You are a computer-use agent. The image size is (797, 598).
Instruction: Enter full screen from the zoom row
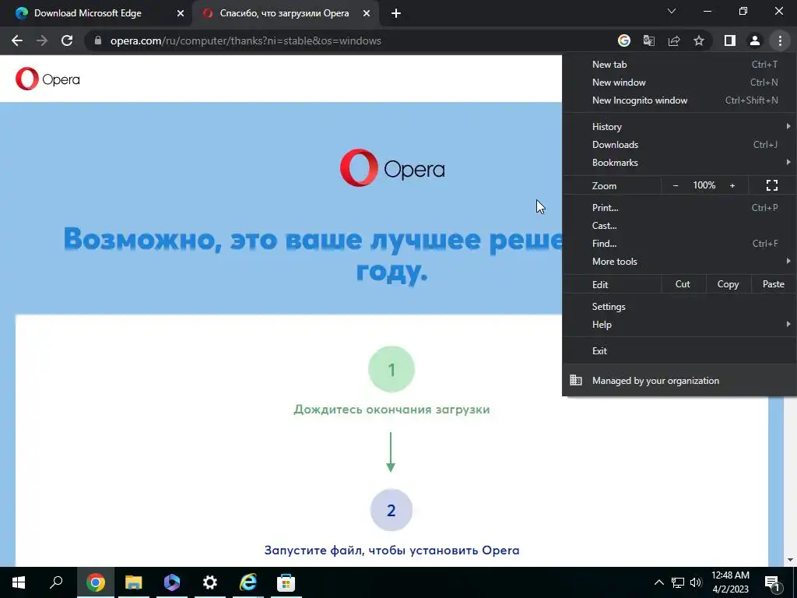(771, 185)
